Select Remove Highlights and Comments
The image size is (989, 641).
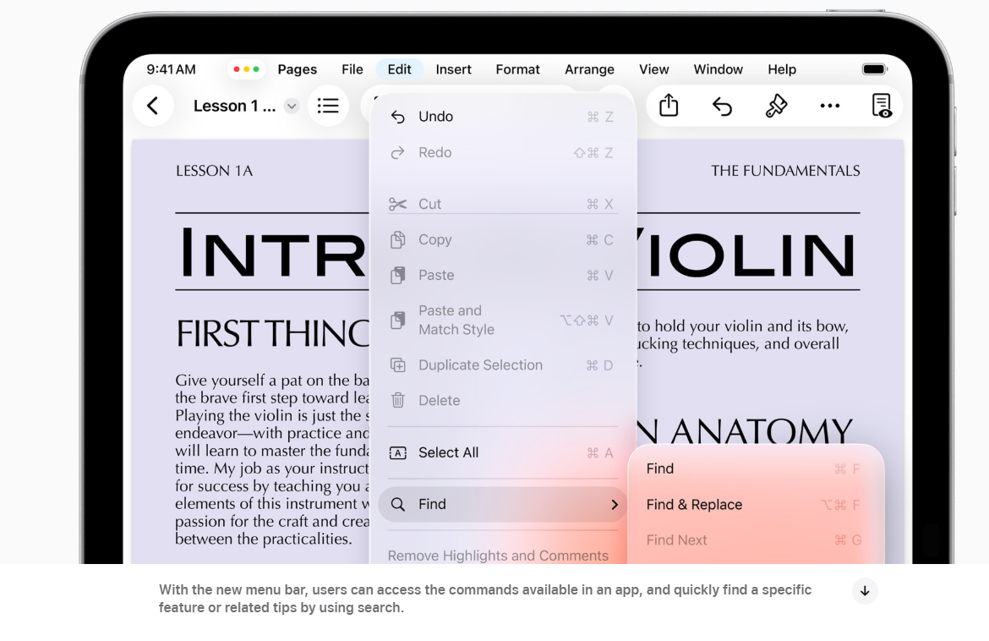pos(498,556)
